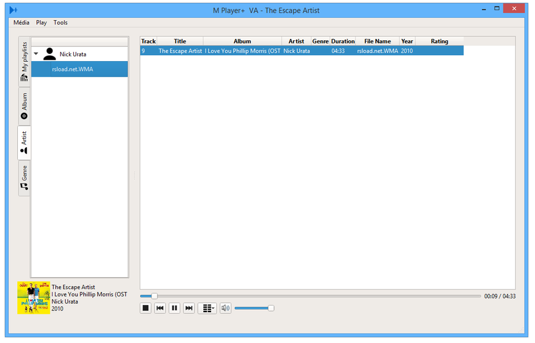Click The Escape Artist now-playing title text
Viewport: 535px width, 343px height.
click(x=73, y=287)
